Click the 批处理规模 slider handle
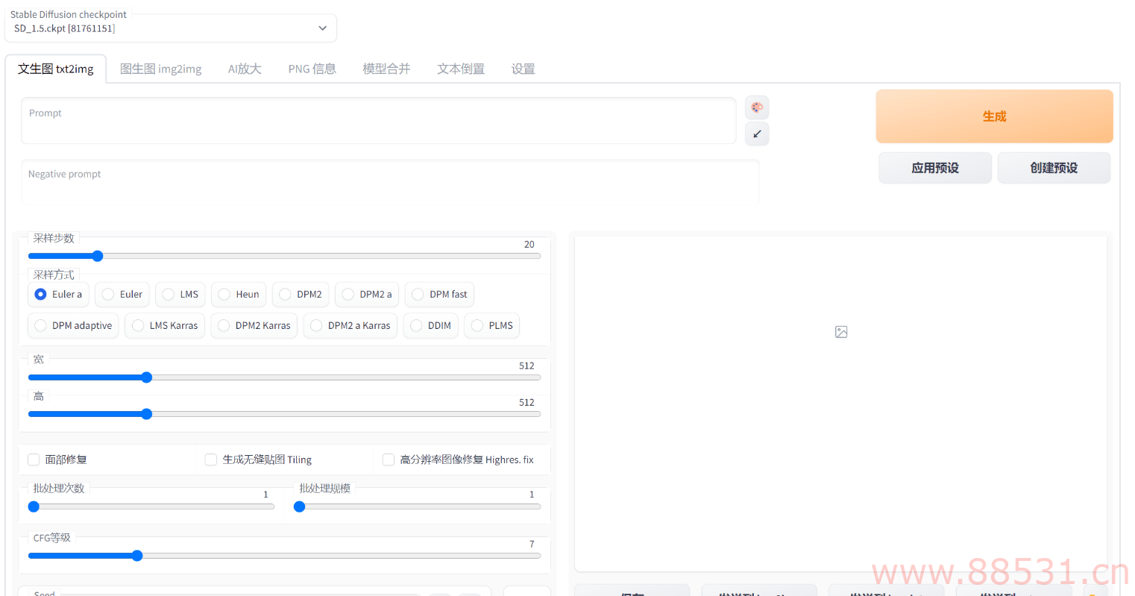1135x596 pixels. [x=300, y=506]
